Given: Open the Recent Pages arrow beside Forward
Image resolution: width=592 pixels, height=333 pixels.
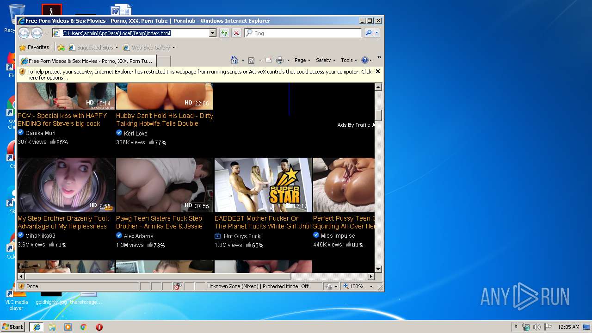Looking at the screenshot, I should [x=47, y=33].
